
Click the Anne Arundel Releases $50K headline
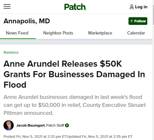[74, 74]
